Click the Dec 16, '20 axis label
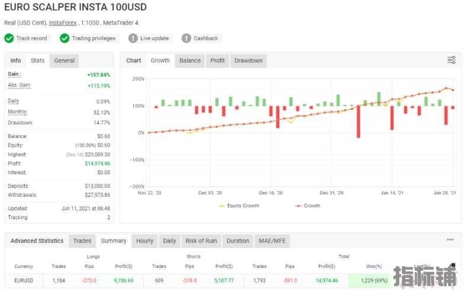Image resolution: width=466 pixels, height=291 pixels. pyautogui.click(x=271, y=193)
